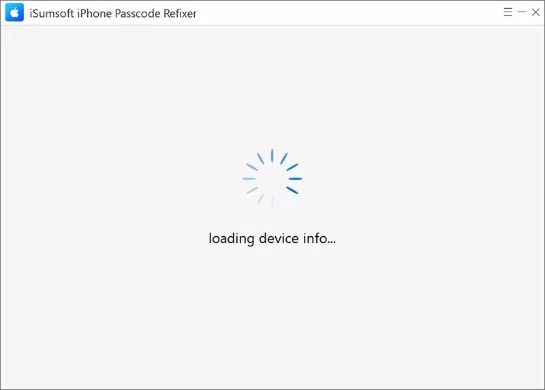Click the blue Apple logo app icon
This screenshot has width=545, height=390.
pyautogui.click(x=14, y=12)
